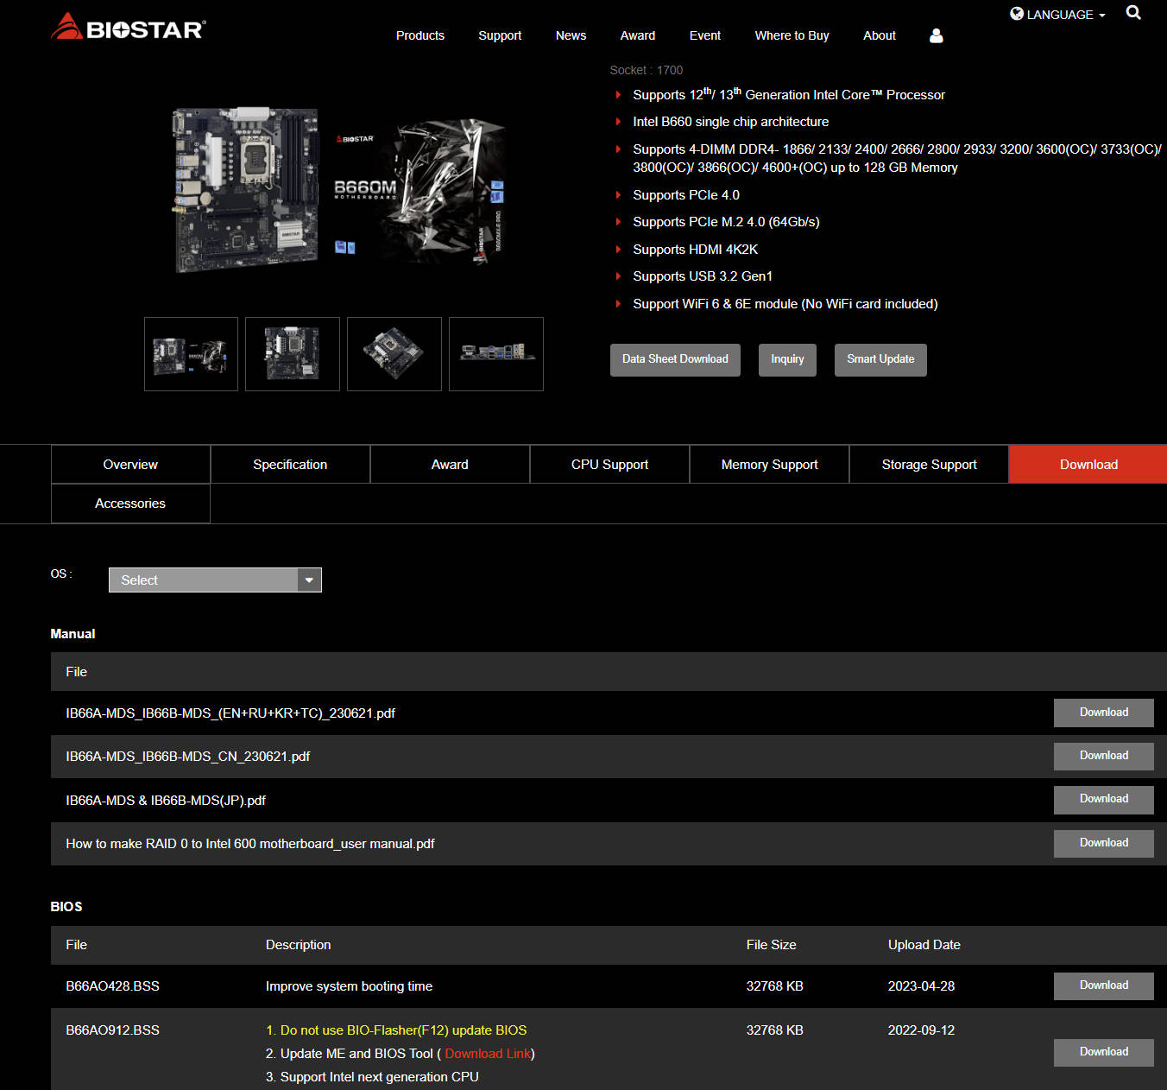Open Where to Buy menu
Screen dimensions: 1167x1090
[792, 35]
